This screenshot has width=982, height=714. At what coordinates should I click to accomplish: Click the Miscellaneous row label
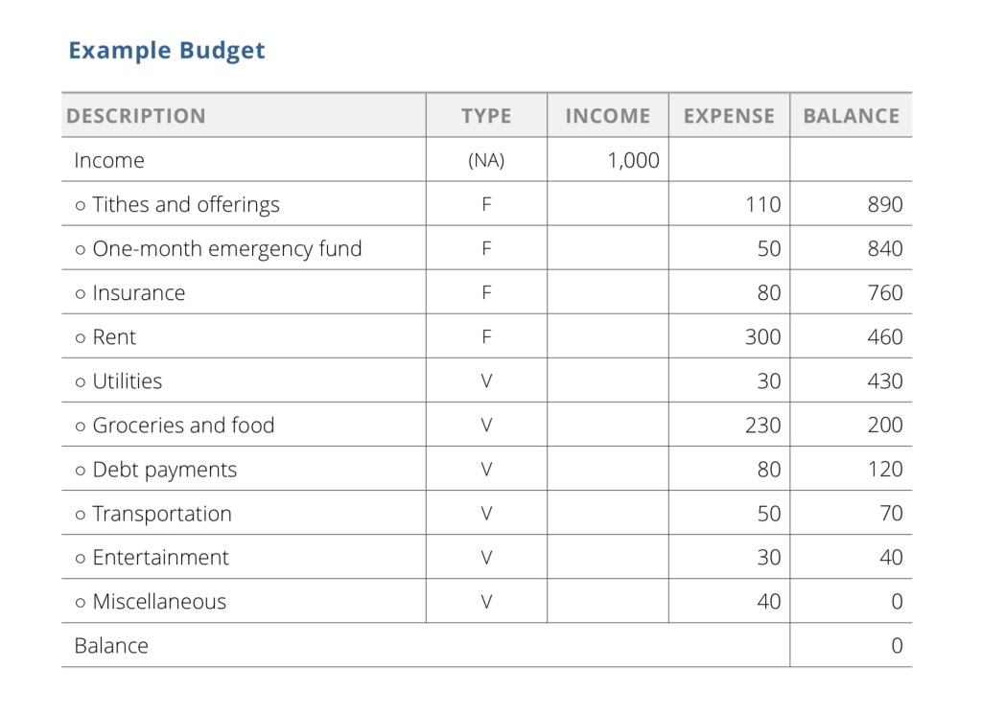[158, 602]
